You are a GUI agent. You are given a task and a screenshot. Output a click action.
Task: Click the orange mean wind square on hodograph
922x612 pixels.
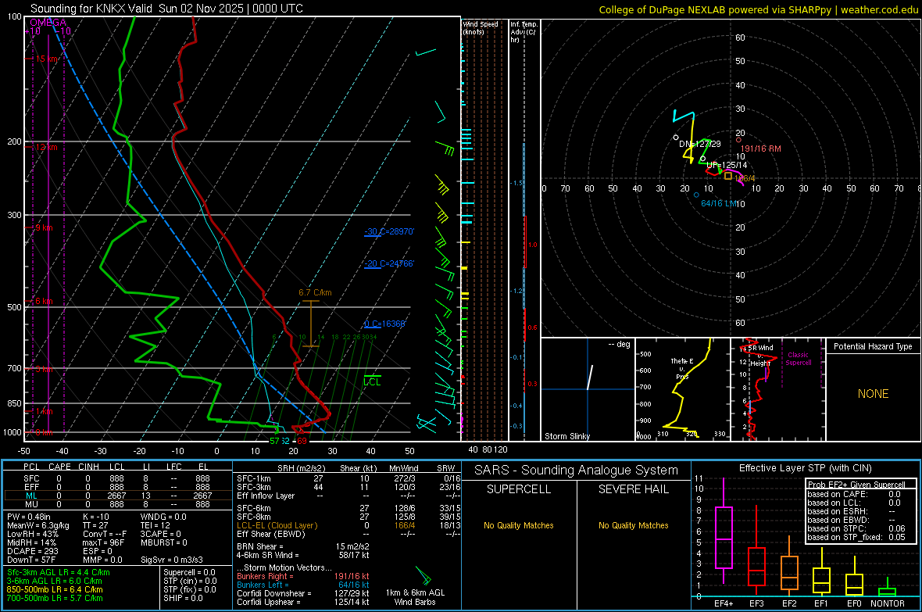pos(728,176)
